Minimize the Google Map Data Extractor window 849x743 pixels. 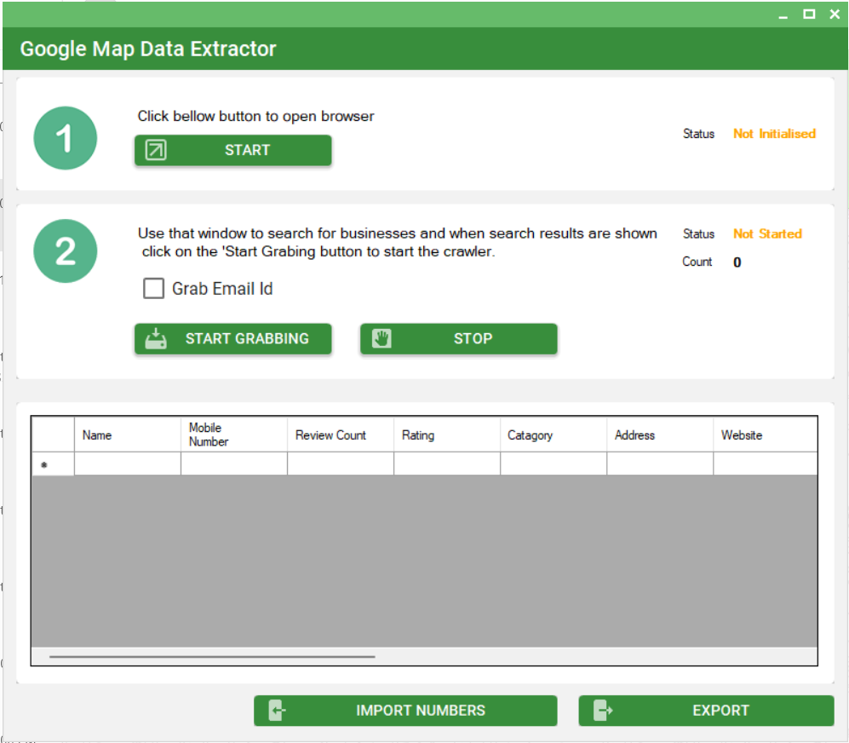tap(783, 15)
